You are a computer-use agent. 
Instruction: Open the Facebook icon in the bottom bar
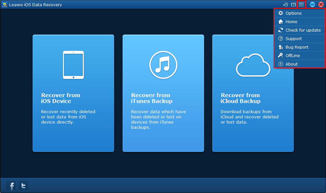click(11, 186)
